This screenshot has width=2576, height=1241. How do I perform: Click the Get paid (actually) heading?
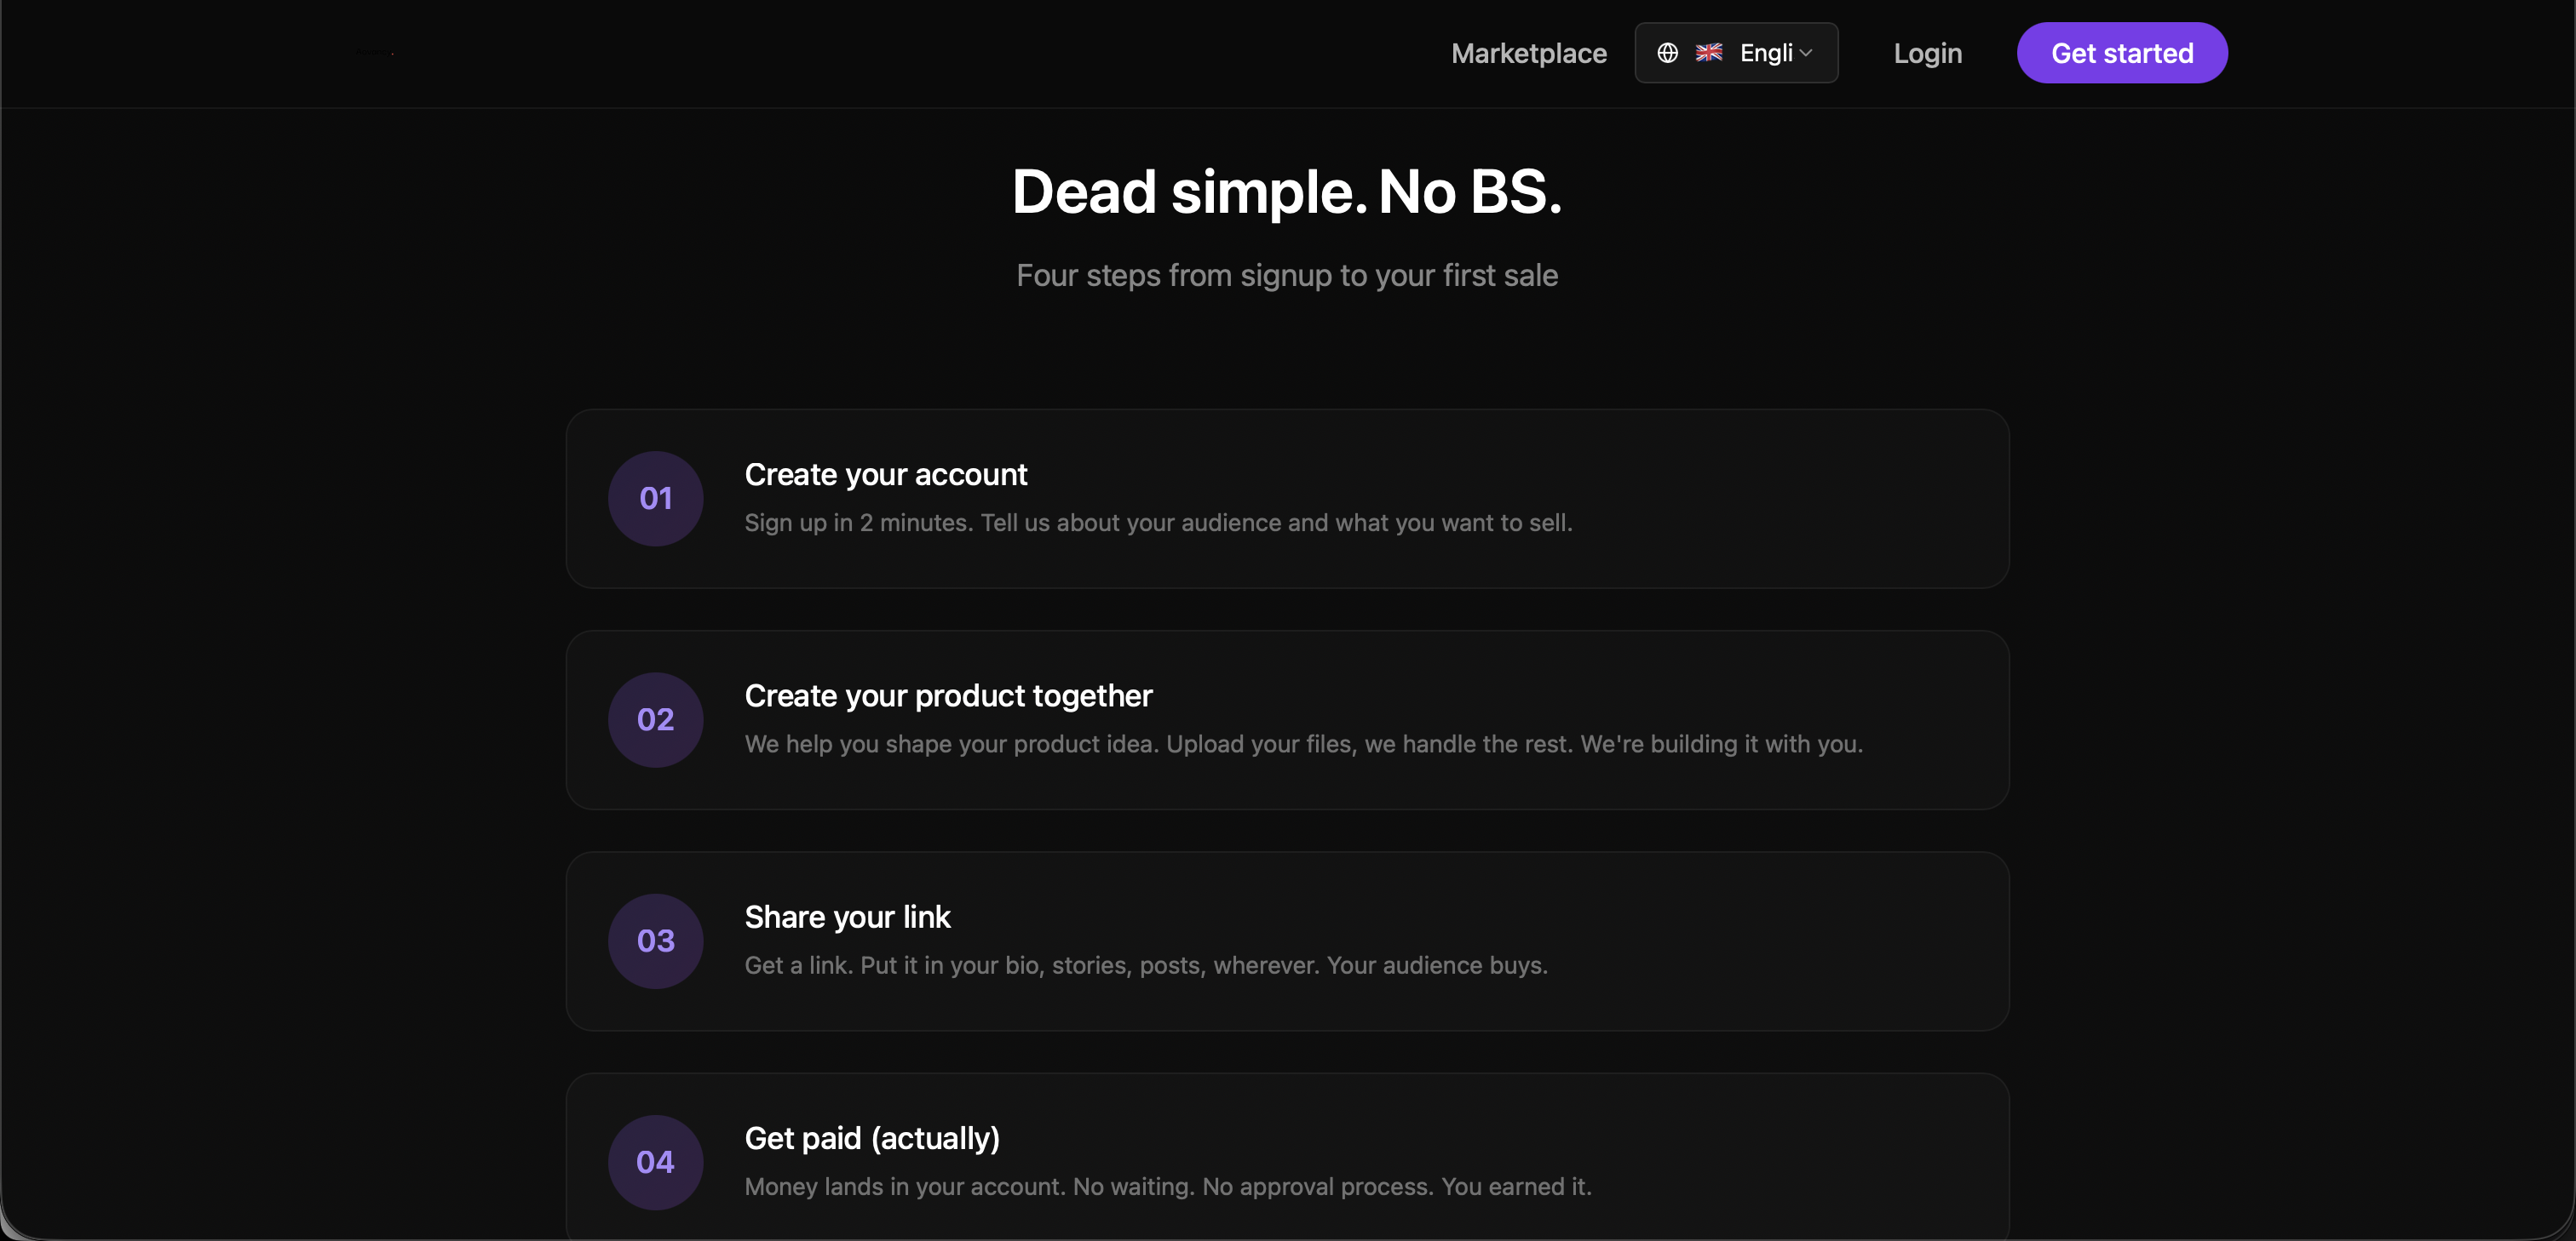872,1138
